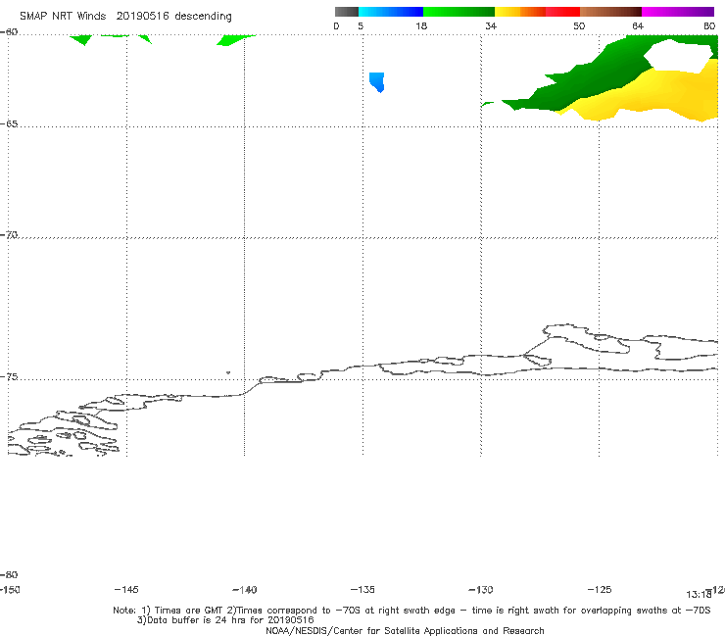Click the NOAA/NESDIS Center credit line
The height and width of the screenshot is (637, 725).
pos(405,631)
